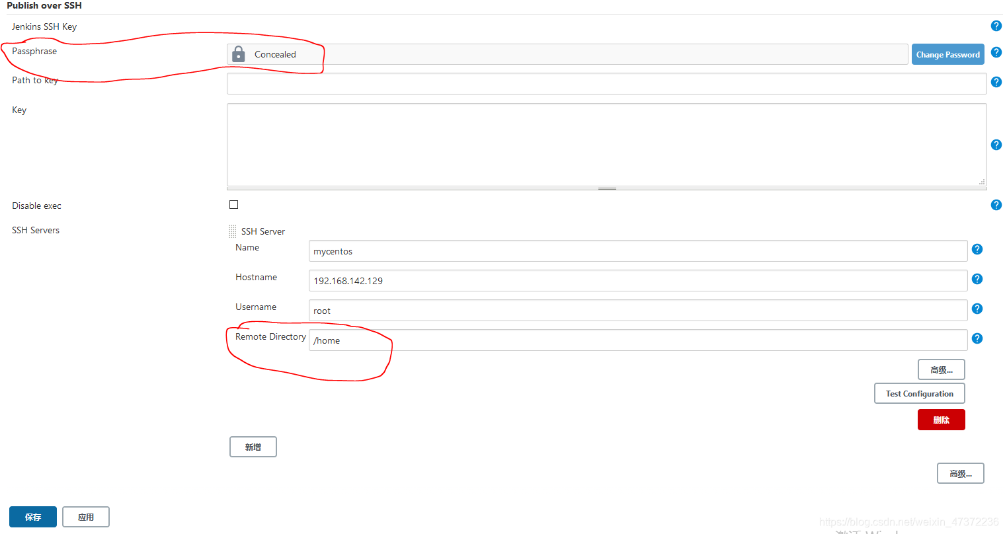Edit Hostname field 192.168.142.129
1005x534 pixels.
click(638, 281)
